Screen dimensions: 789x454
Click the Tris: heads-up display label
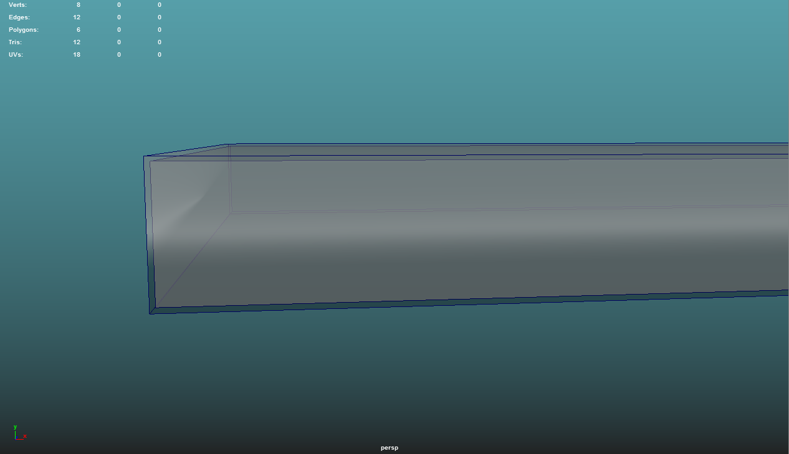tap(16, 42)
